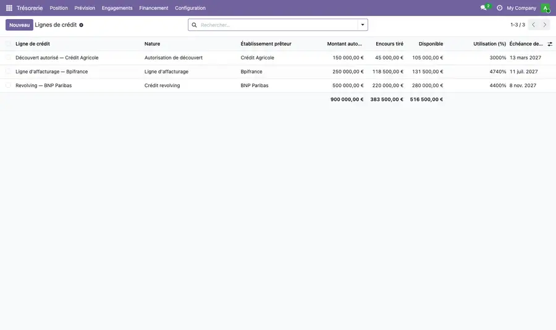Go to next page arrow
The width and height of the screenshot is (556, 330).
[545, 25]
